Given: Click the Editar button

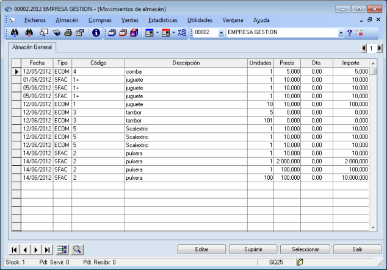Looking at the screenshot, I should point(201,249).
